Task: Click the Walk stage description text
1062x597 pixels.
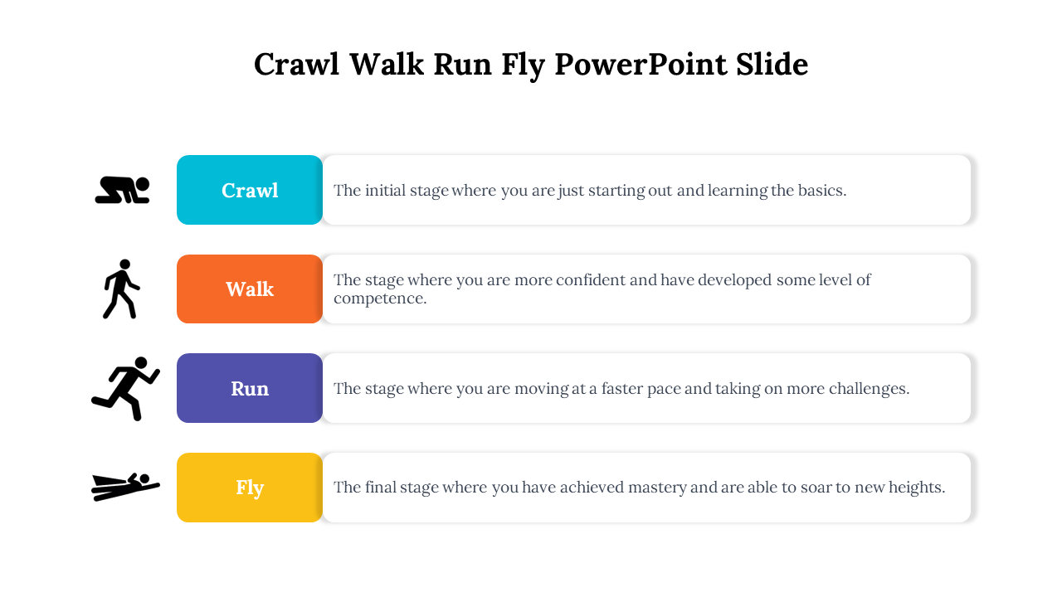Action: click(x=602, y=289)
